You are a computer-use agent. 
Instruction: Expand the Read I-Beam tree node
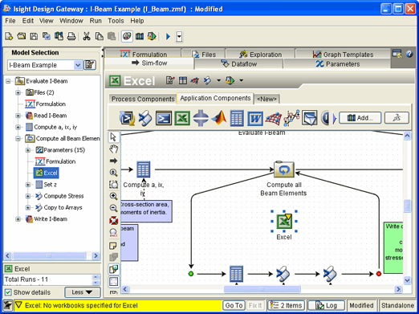click(x=18, y=116)
